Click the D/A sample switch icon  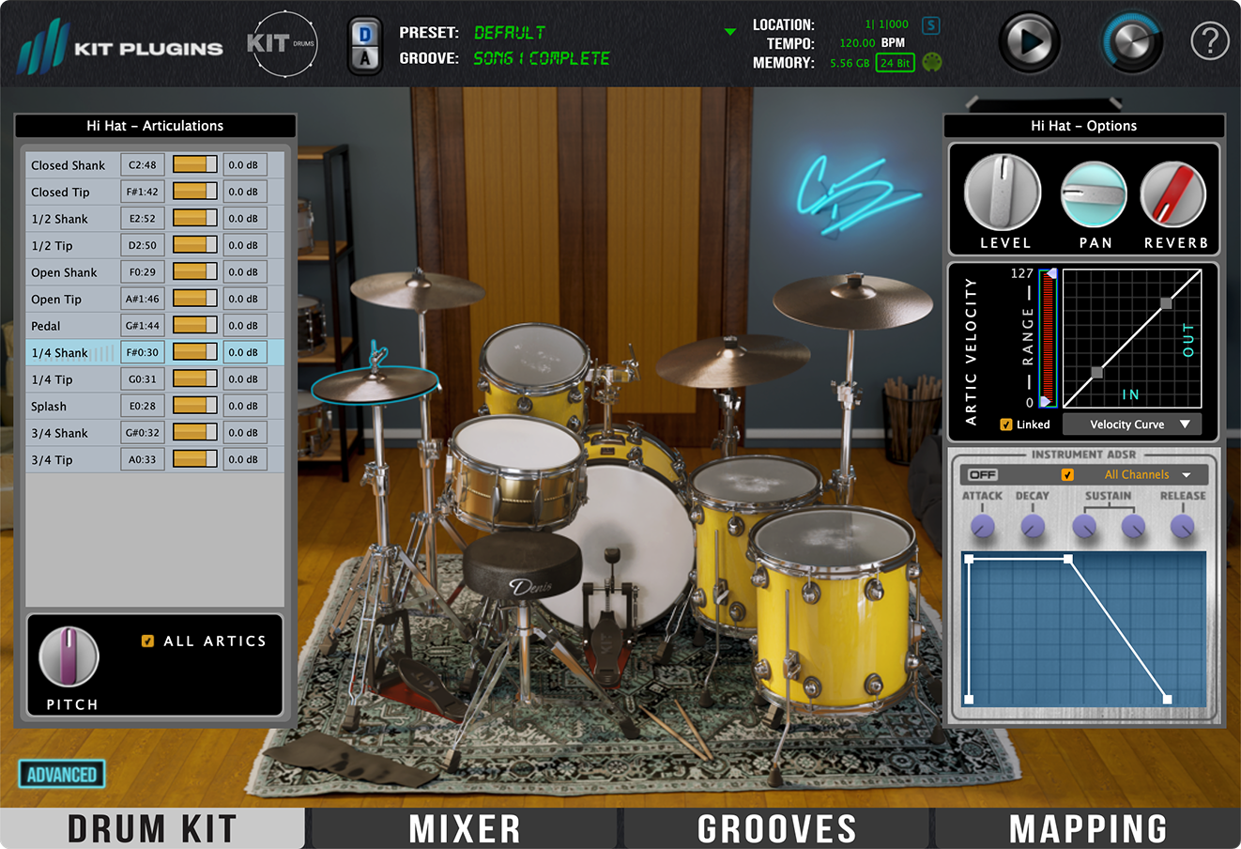pos(365,42)
